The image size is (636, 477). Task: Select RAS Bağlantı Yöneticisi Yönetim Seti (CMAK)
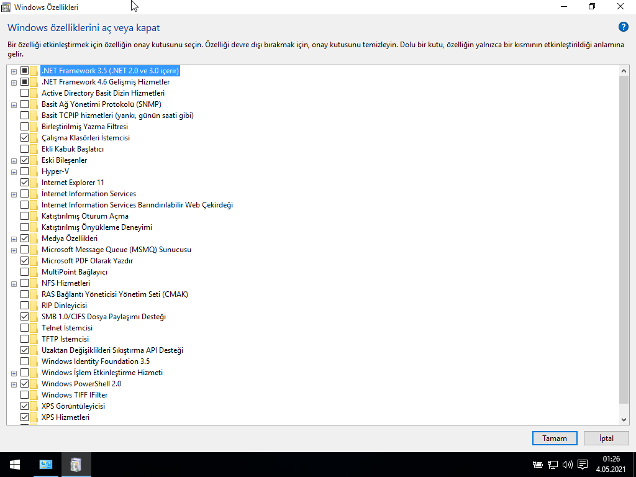[115, 294]
